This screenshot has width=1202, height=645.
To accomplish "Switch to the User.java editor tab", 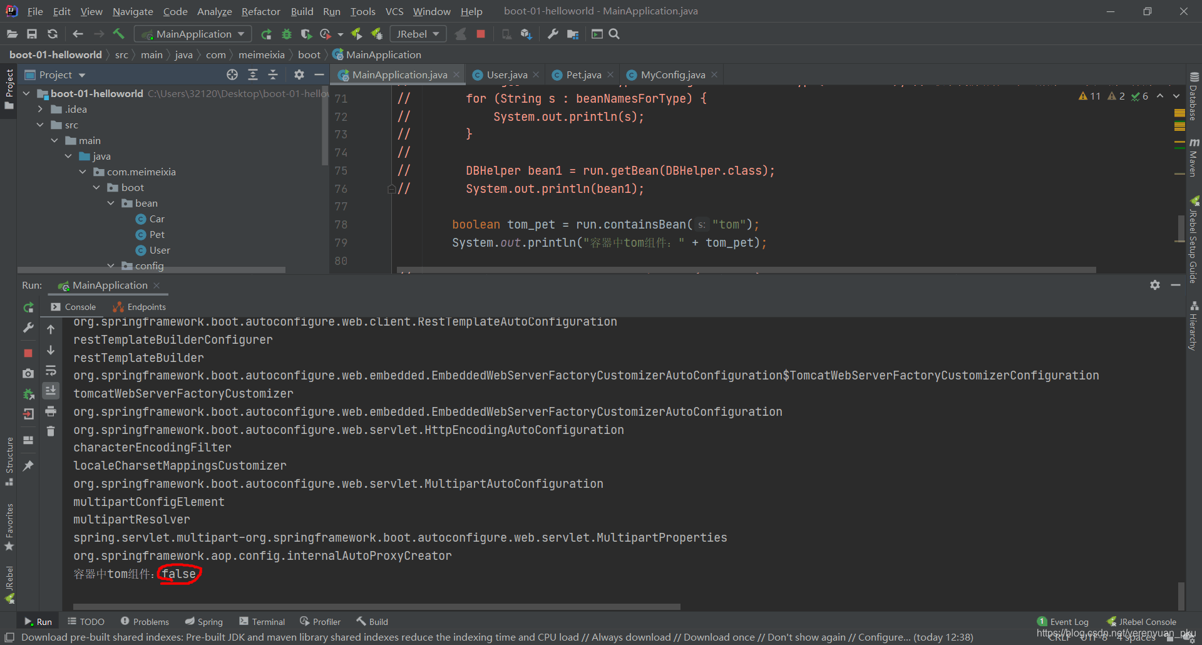I will [x=506, y=75].
